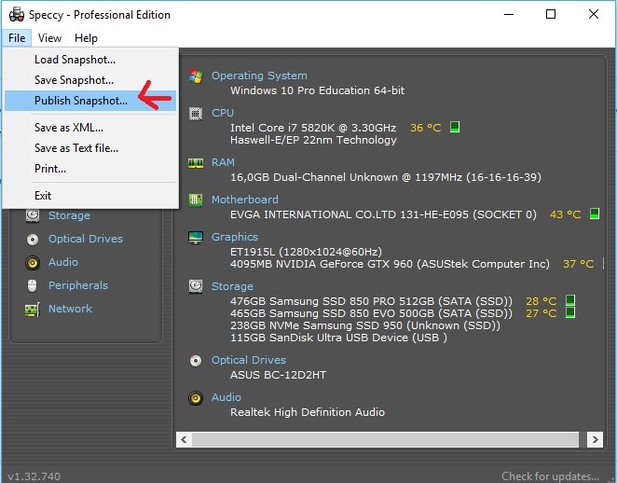Choose Save as Text file... option
The width and height of the screenshot is (617, 483).
[90, 148]
